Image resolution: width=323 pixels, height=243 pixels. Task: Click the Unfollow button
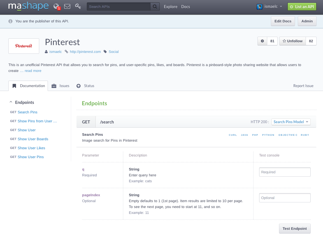(x=292, y=41)
